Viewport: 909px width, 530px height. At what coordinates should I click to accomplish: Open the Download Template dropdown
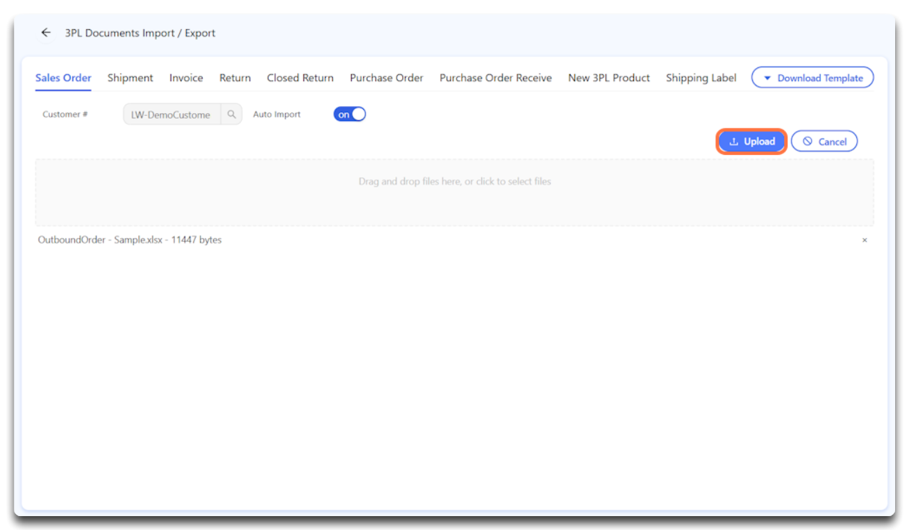click(812, 78)
